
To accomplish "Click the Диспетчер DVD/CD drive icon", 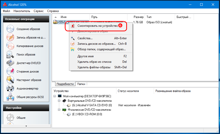I will click(x=10, y=63).
